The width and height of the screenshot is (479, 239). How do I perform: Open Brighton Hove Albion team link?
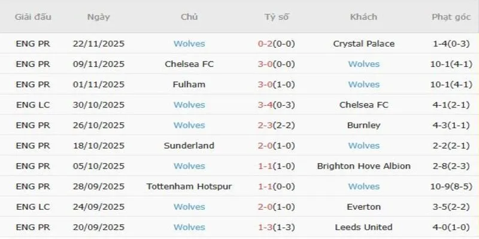(363, 166)
